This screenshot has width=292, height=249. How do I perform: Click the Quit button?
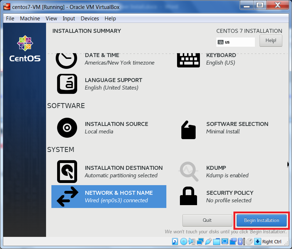(x=207, y=220)
